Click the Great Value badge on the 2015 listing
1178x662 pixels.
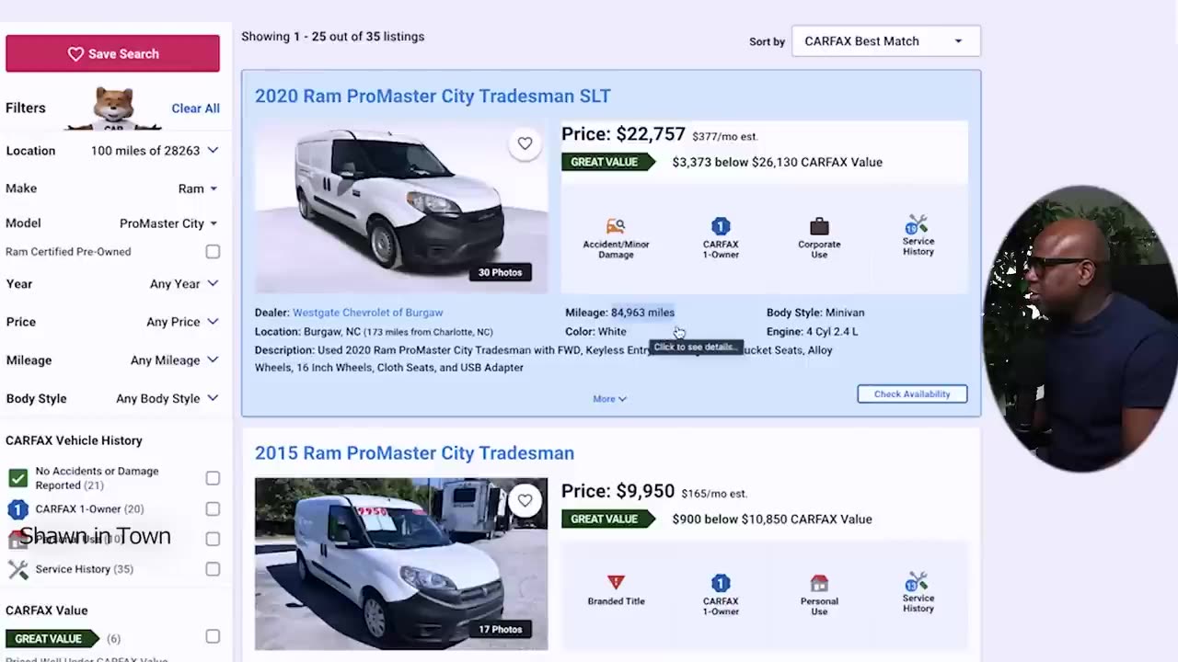point(607,519)
